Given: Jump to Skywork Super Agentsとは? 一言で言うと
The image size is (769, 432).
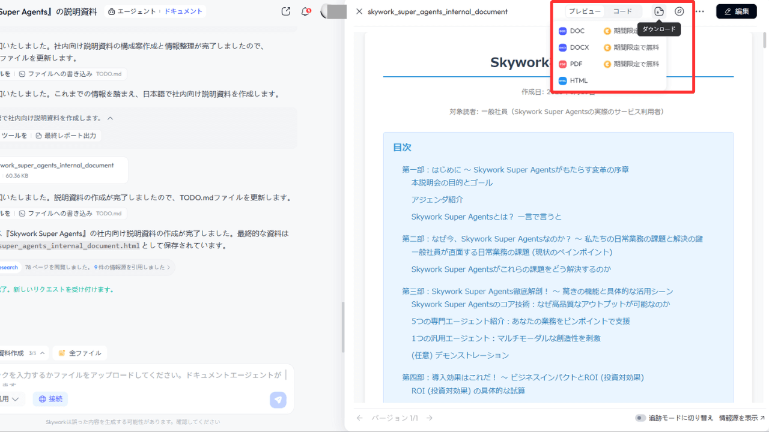Looking at the screenshot, I should click(487, 217).
